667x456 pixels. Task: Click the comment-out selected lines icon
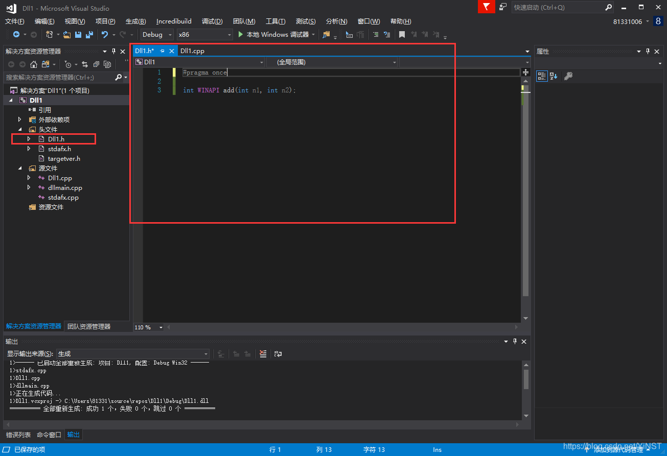pos(375,35)
